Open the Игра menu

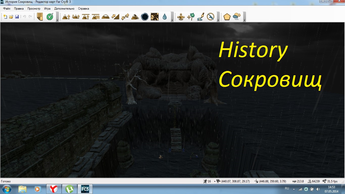coord(47,9)
